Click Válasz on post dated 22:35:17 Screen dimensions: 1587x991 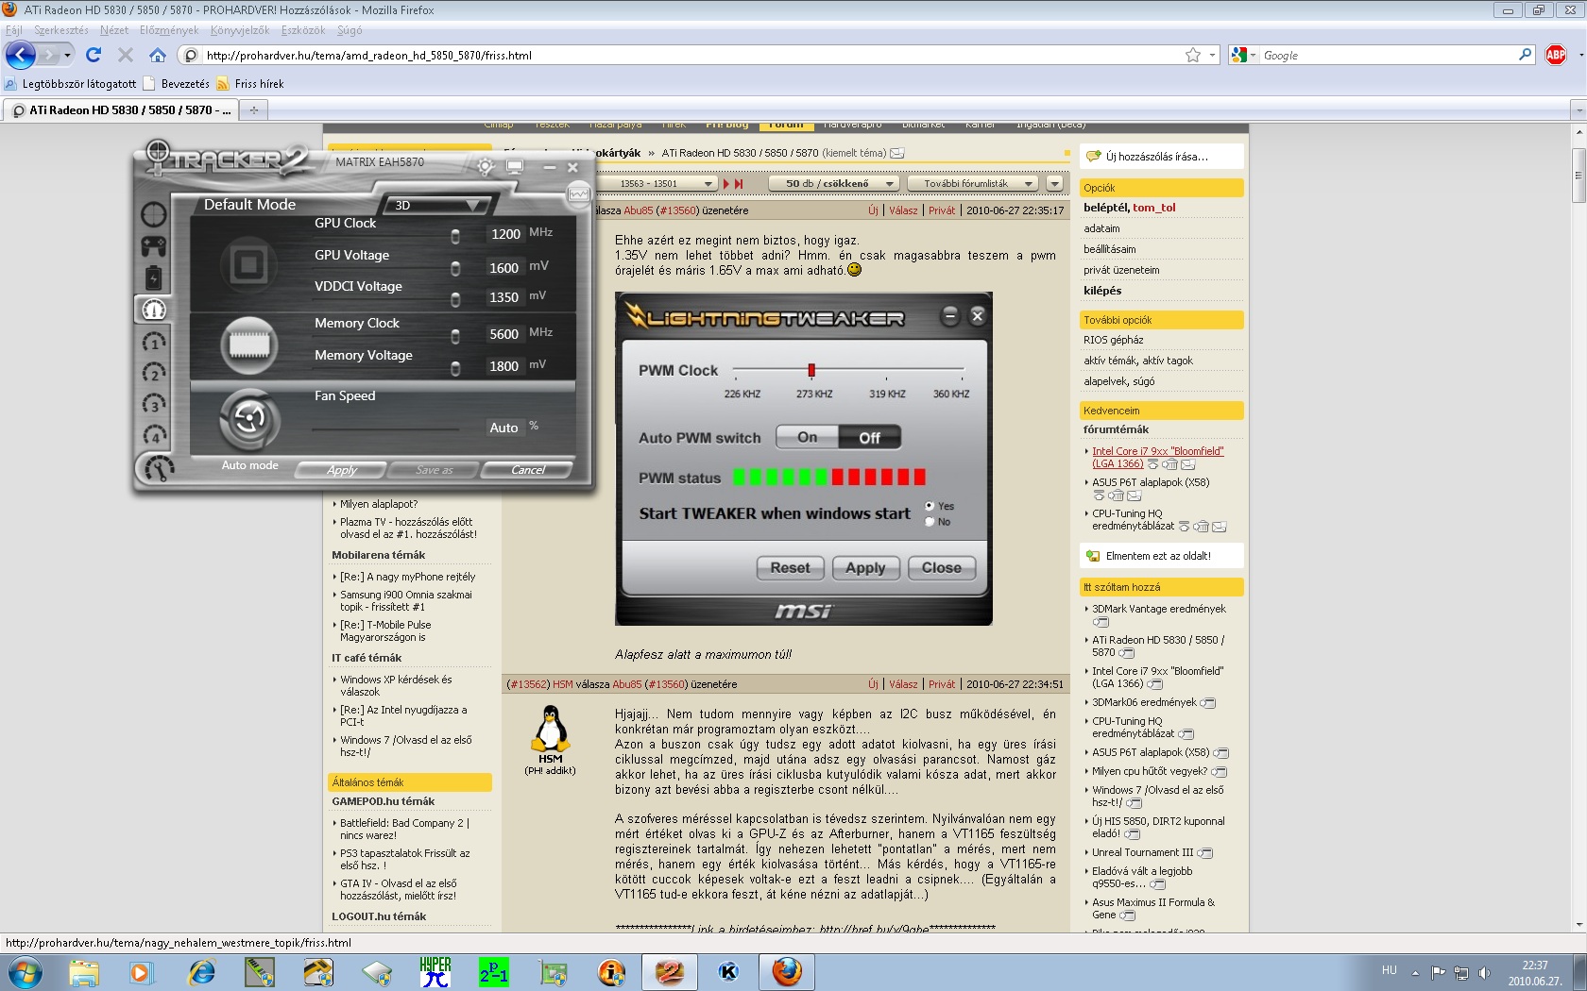(903, 210)
